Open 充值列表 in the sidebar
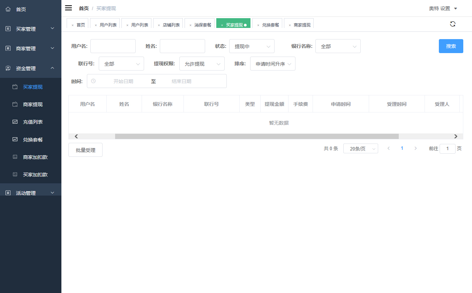472x293 pixels. [x=33, y=122]
